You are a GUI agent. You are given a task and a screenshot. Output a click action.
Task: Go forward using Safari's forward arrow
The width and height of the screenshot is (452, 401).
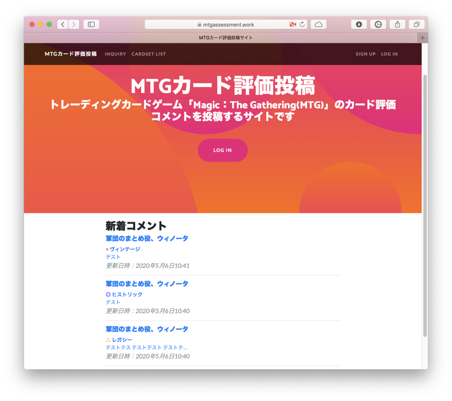coord(74,24)
